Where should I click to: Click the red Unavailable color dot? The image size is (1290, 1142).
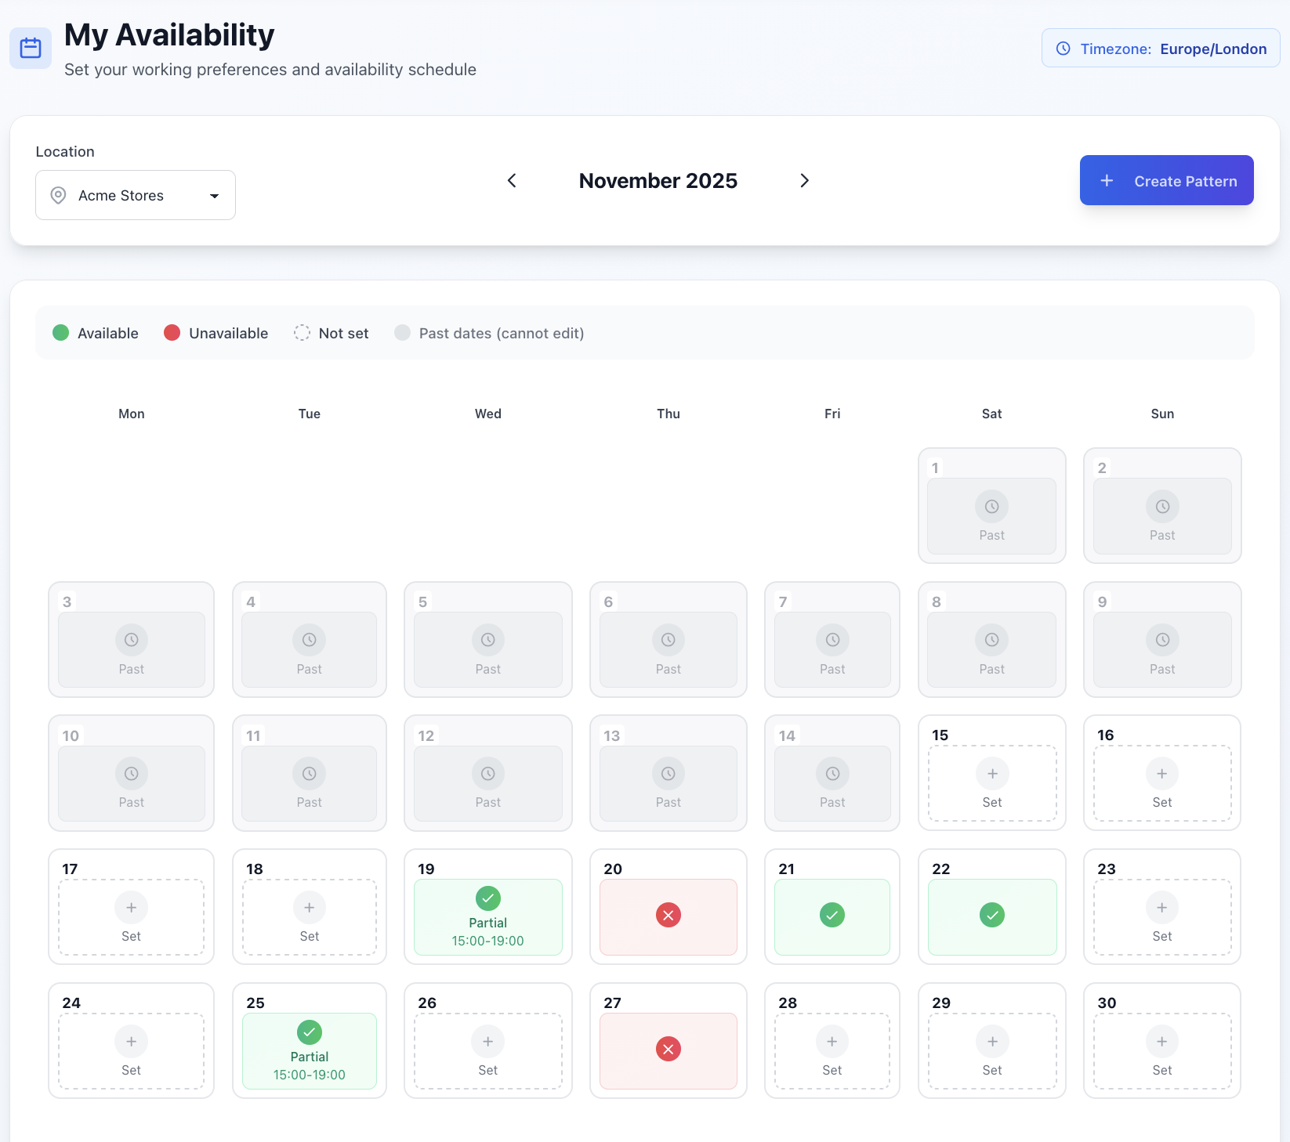point(172,333)
